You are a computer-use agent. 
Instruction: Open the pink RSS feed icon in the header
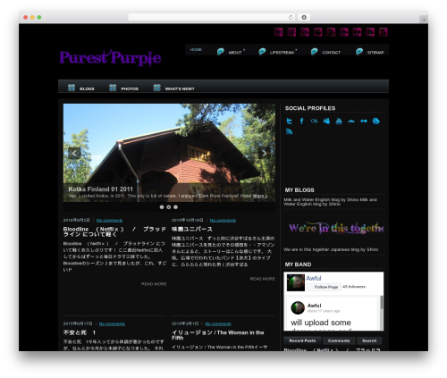(x=384, y=32)
